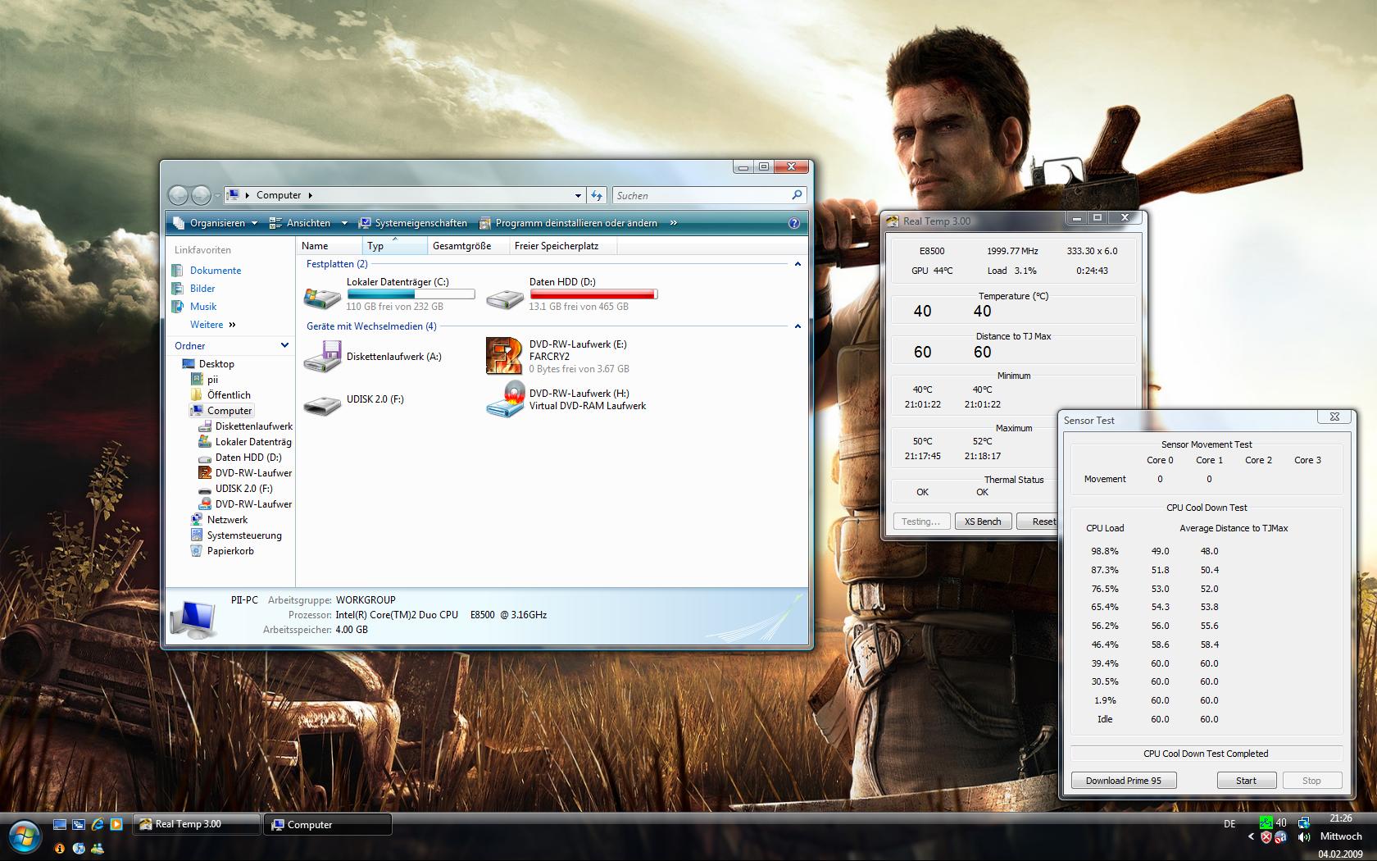Open the Ansichten dropdown arrow
Image resolution: width=1377 pixels, height=861 pixels.
pyautogui.click(x=344, y=223)
